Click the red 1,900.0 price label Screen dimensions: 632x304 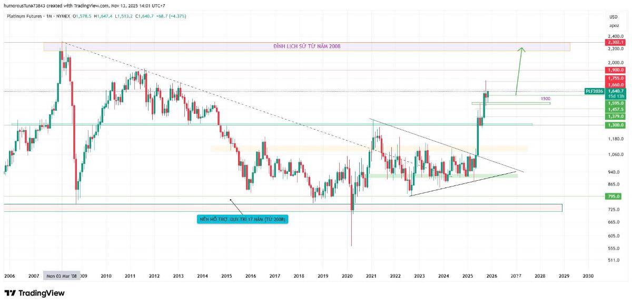coord(615,70)
